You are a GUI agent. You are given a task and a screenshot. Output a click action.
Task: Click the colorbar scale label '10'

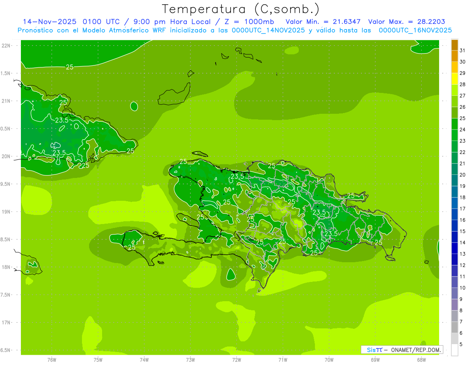[x=463, y=288]
